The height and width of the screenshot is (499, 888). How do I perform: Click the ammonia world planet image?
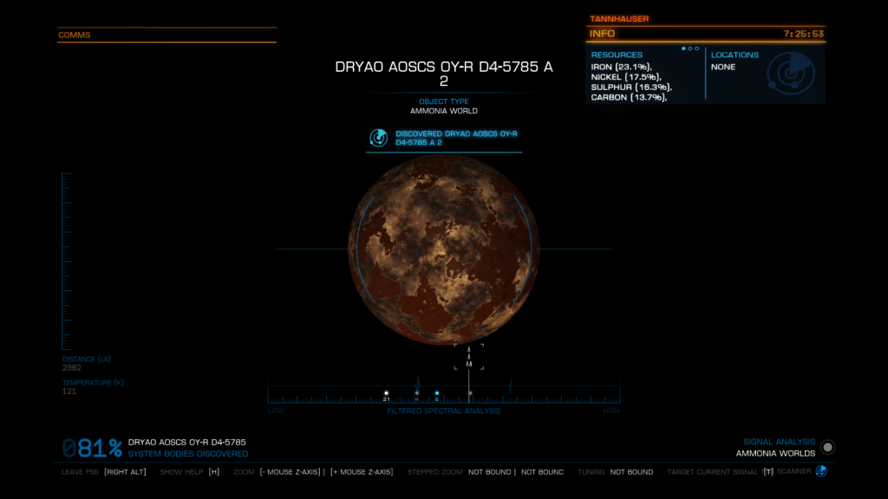click(x=443, y=249)
